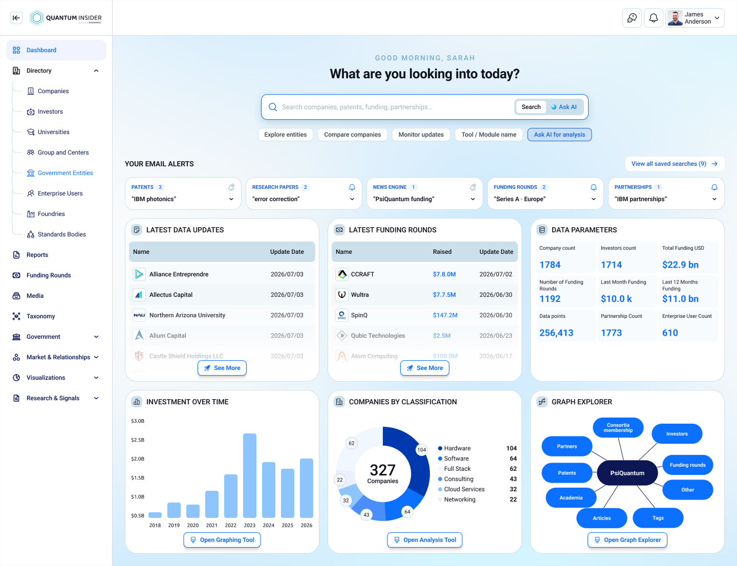The image size is (737, 566).
Task: Toggle the alert bell on Funding Rounds card
Action: pos(594,187)
